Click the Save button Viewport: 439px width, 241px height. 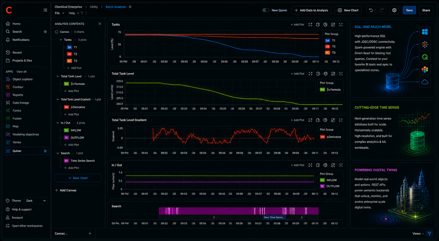[409, 10]
